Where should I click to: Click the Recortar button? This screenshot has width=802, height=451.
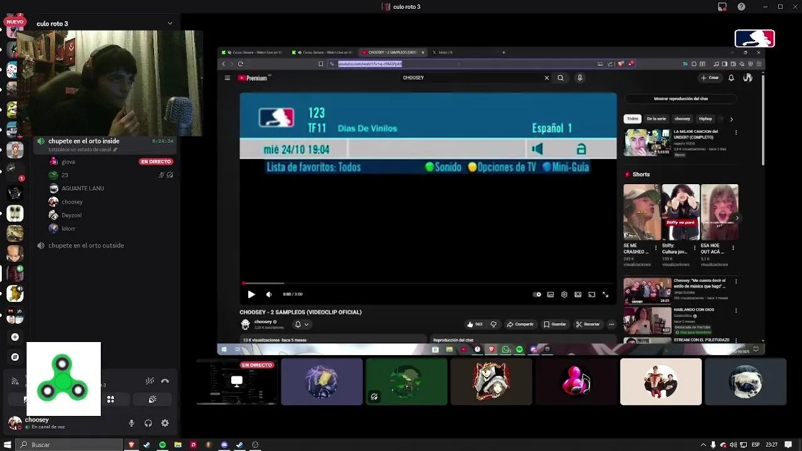click(x=588, y=324)
